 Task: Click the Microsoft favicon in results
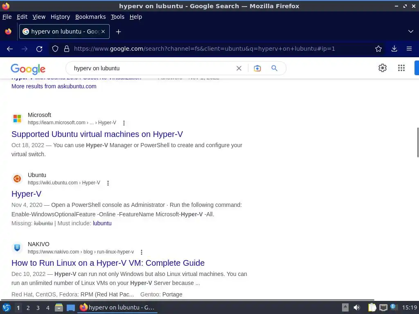17,119
